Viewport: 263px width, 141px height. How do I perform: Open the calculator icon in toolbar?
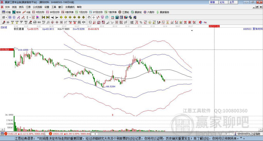coord(117,17)
